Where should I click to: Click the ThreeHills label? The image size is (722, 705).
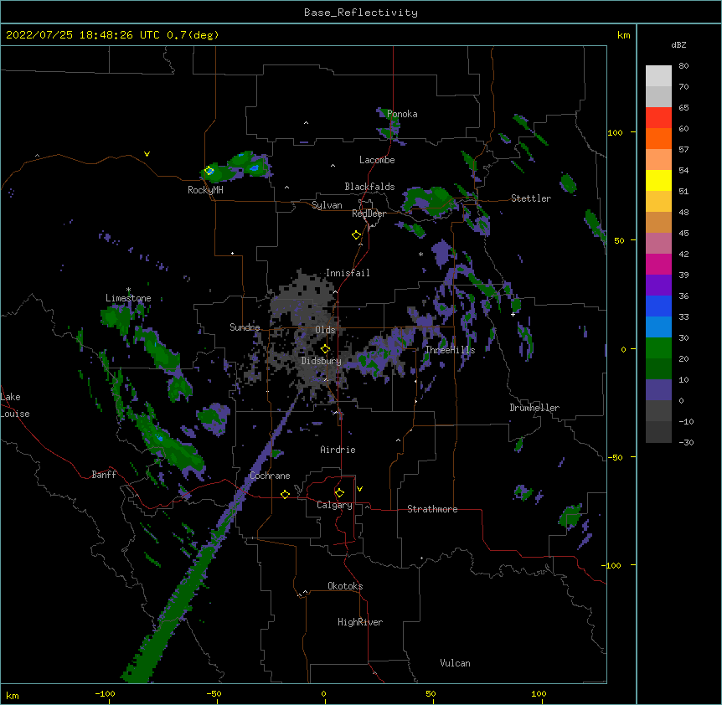450,350
